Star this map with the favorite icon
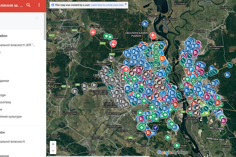Image resolution: width=236 pixels, height=157 pixels. (37, 18)
